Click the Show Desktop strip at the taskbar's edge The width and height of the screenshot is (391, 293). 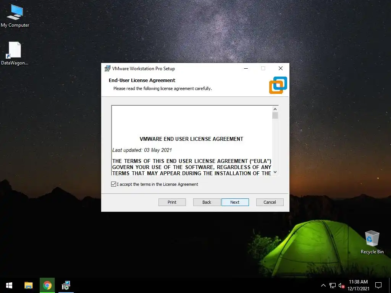(x=390, y=285)
